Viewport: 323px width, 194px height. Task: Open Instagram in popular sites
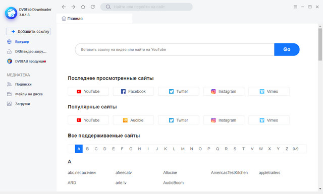point(224,120)
